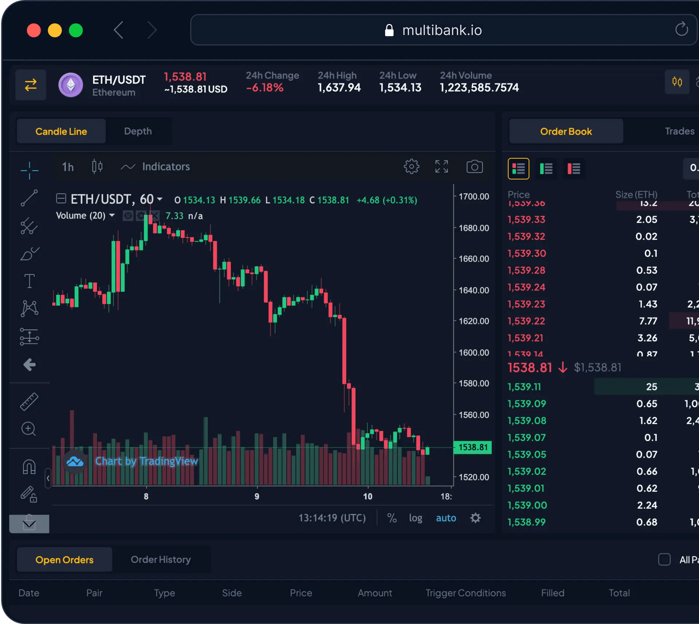
Task: Click the multibank.io address bar
Action: click(x=443, y=30)
